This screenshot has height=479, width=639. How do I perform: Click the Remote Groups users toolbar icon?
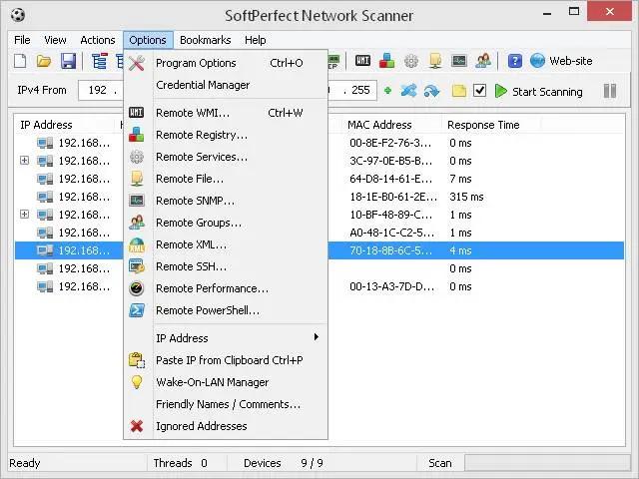tap(483, 61)
